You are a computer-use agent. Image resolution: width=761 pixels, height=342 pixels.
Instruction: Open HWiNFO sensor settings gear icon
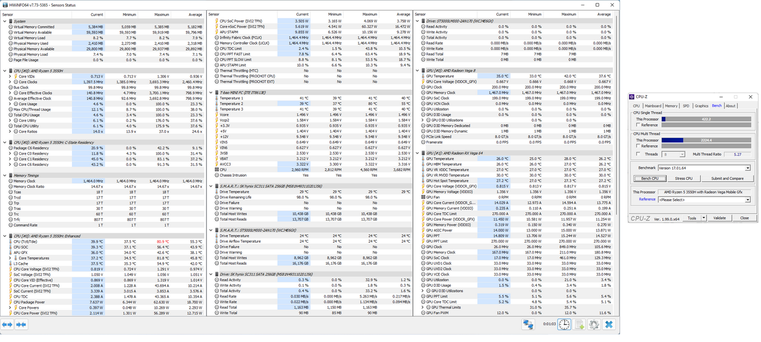pyautogui.click(x=593, y=324)
